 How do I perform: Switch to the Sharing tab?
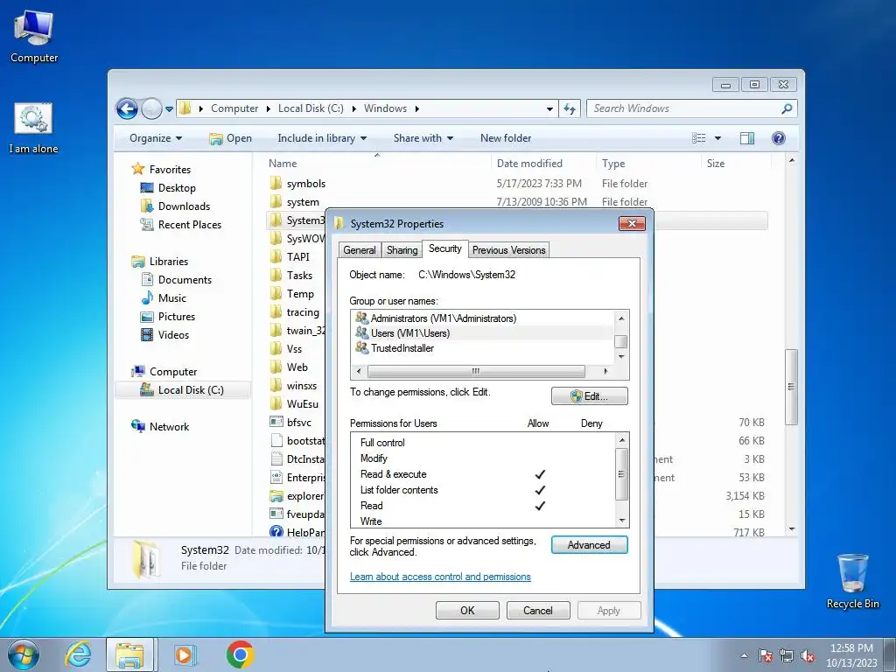[402, 250]
